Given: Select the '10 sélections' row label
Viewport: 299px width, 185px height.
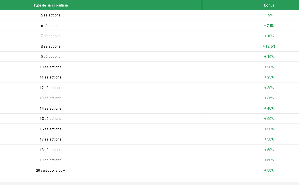Looking at the screenshot, I should pos(50,67).
